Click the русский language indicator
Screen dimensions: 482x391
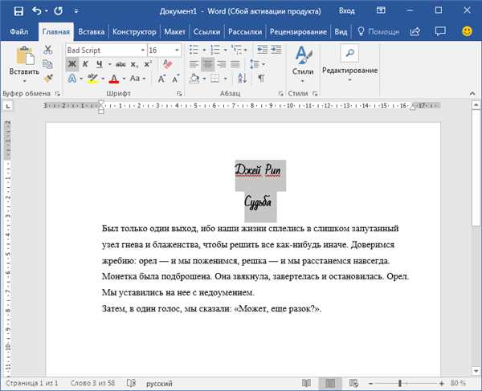(159, 383)
